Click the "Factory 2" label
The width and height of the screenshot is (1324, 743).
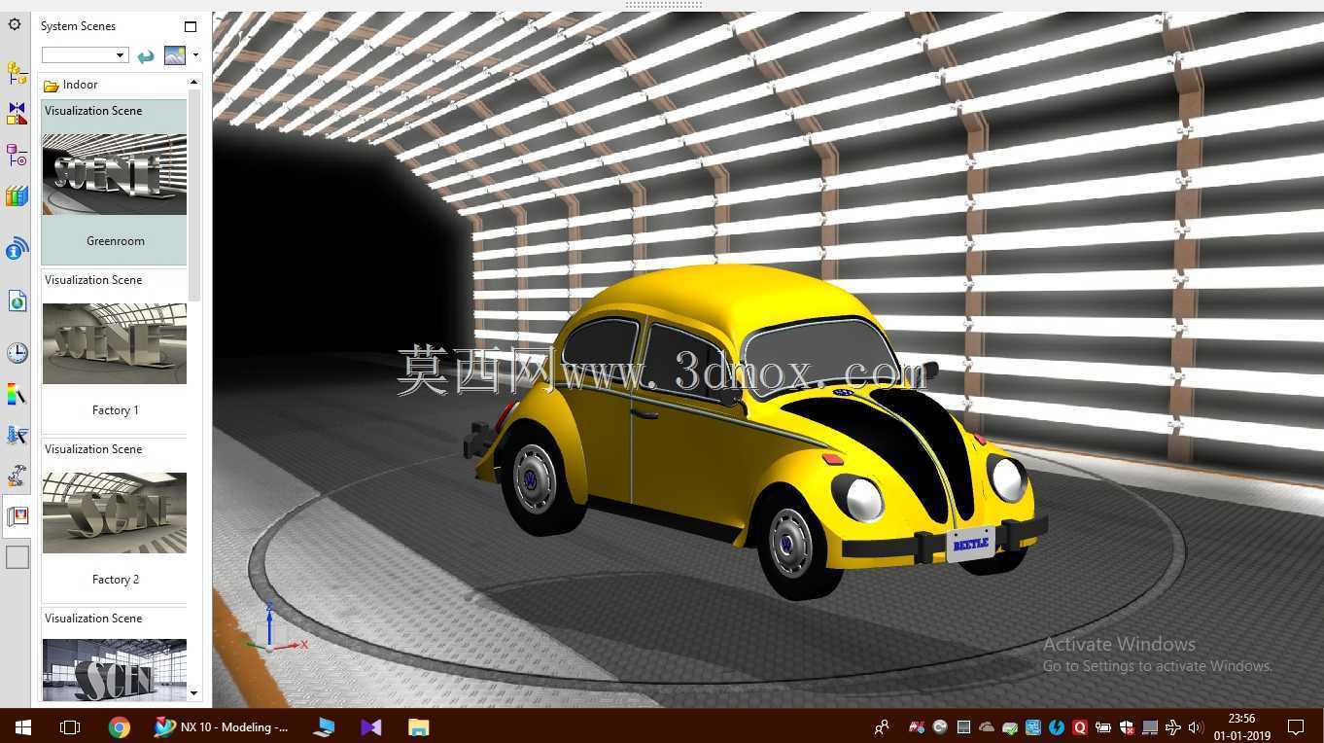[x=116, y=580]
